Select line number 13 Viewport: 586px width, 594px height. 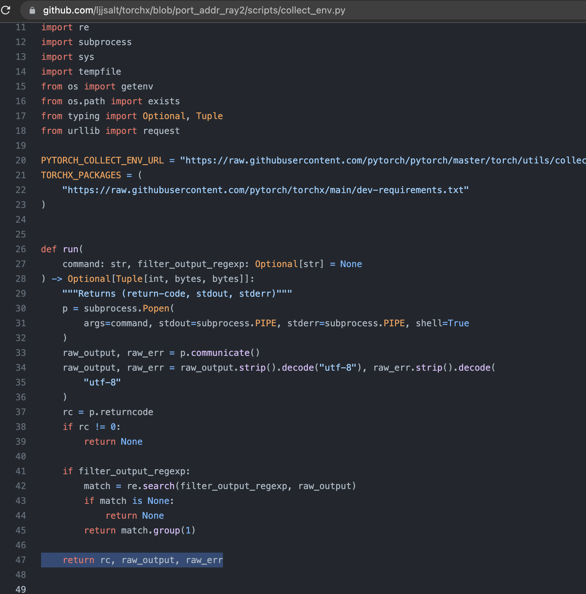[x=21, y=57]
